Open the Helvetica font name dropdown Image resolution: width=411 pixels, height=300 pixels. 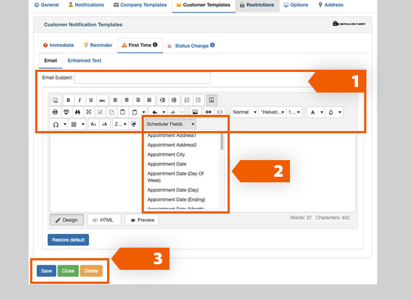click(272, 112)
